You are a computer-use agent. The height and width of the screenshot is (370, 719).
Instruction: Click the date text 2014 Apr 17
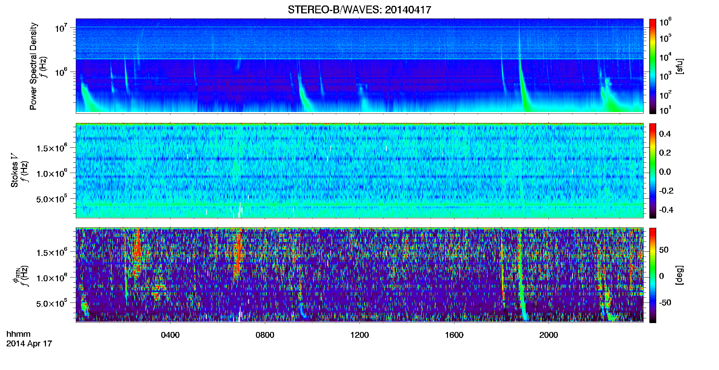coord(29,343)
